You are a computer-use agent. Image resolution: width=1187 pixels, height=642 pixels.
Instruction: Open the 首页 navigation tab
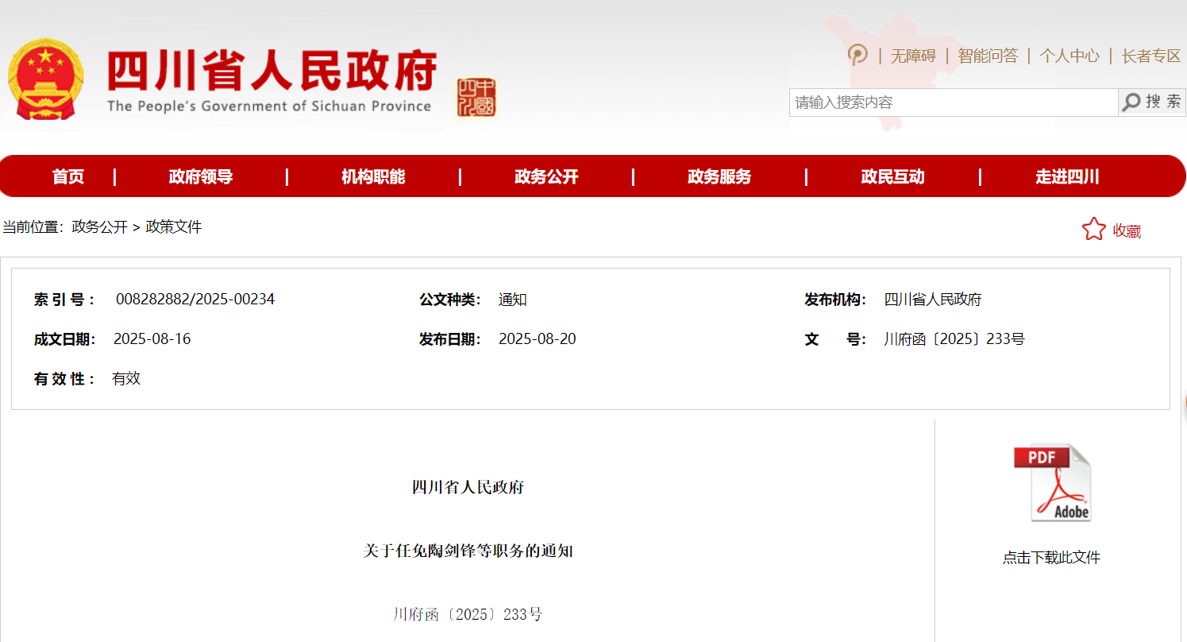coord(68,176)
